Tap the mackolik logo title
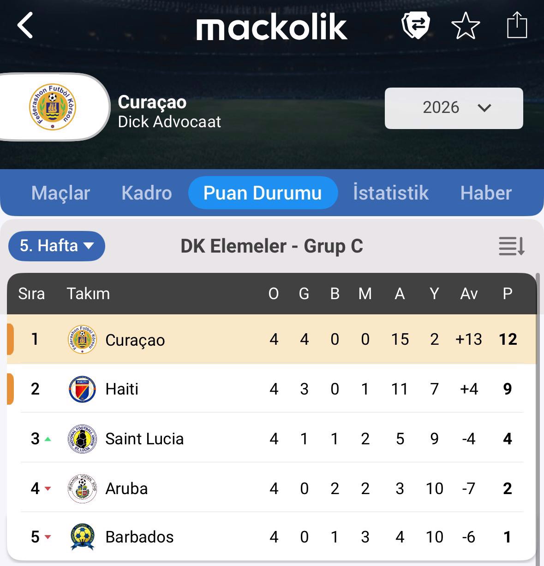 click(272, 27)
